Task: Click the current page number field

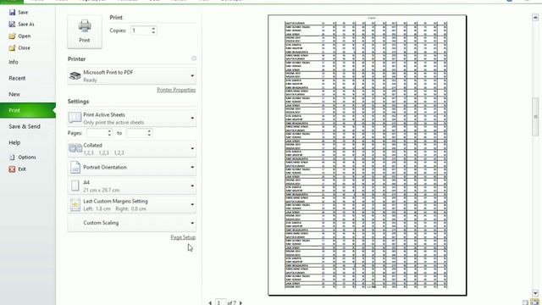Action: tap(220, 302)
